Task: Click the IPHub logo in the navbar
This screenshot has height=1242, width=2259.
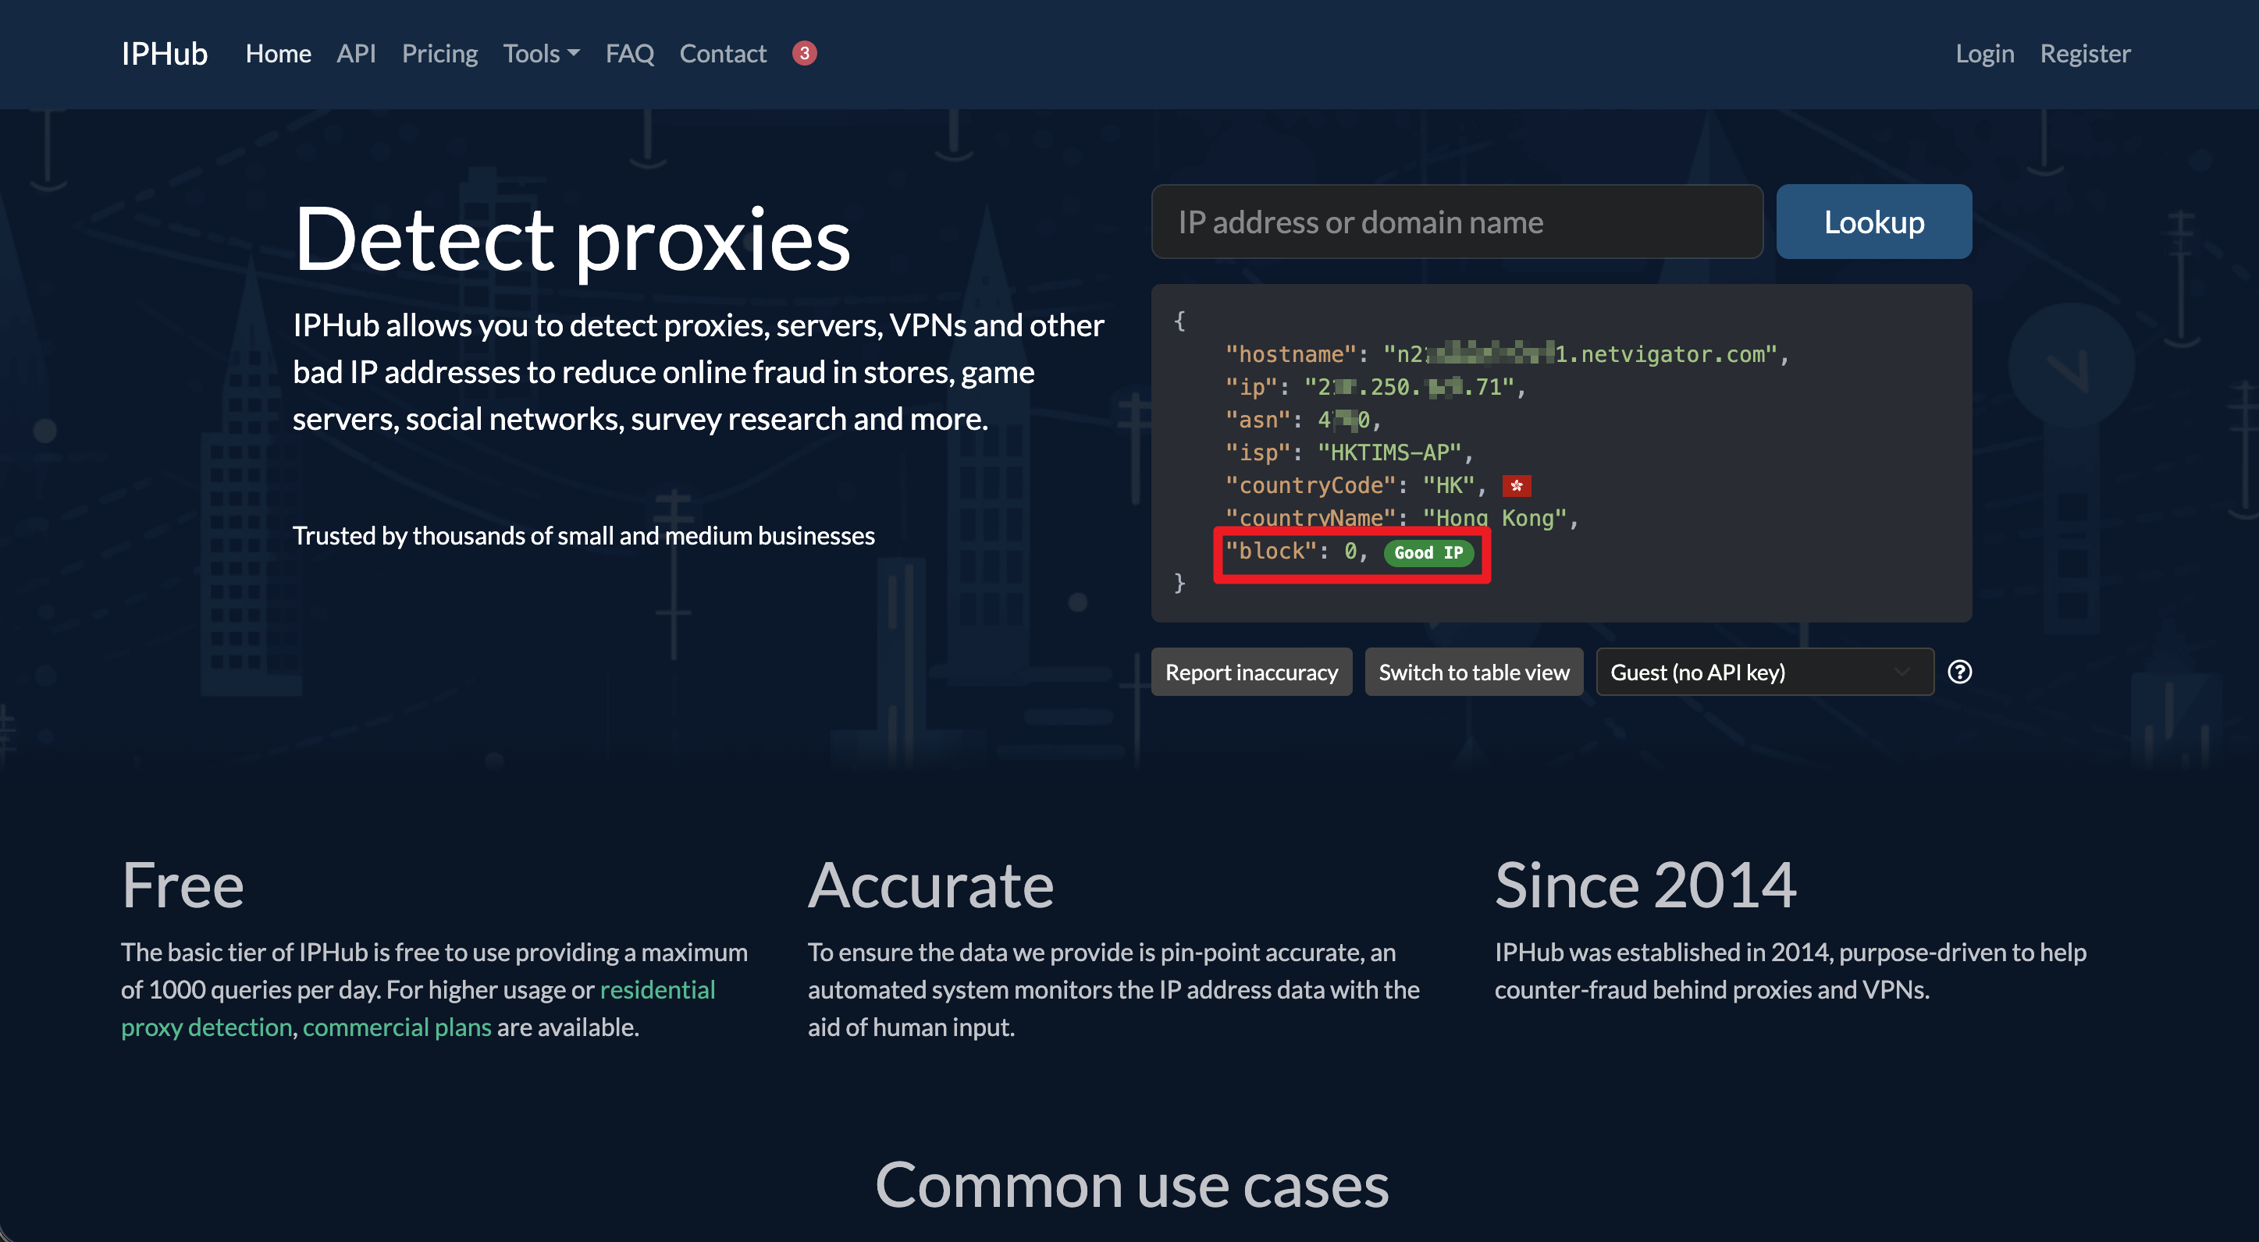Action: click(164, 54)
